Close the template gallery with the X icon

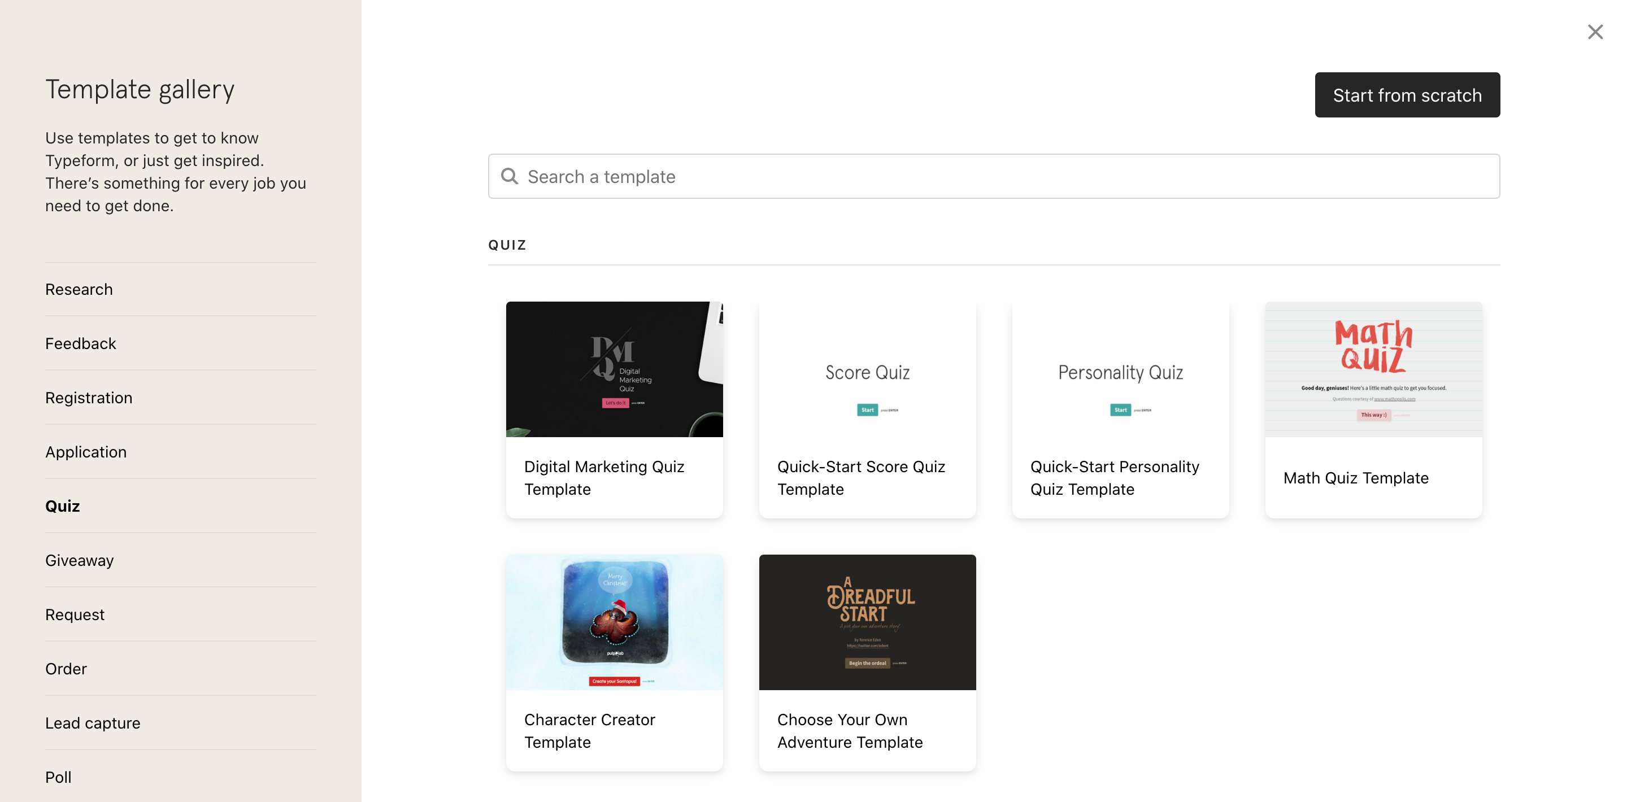1595,32
